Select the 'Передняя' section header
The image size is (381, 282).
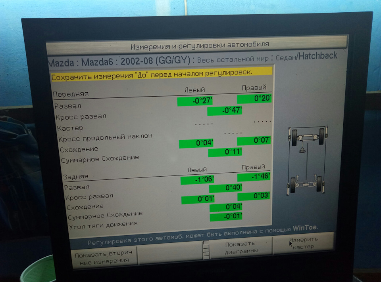(x=71, y=94)
